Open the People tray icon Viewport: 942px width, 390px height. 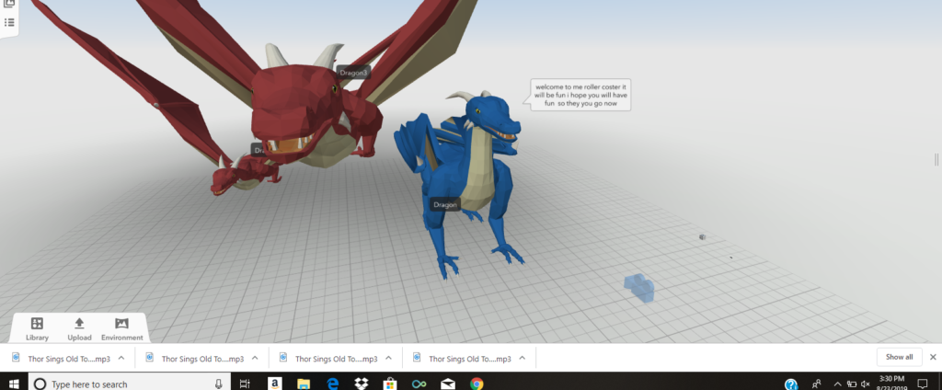tap(817, 384)
